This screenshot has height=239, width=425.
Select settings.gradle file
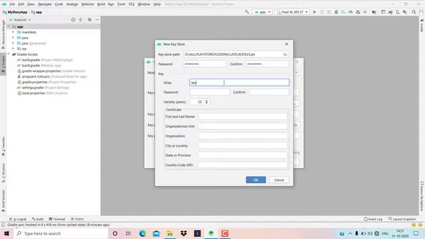(x=43, y=88)
